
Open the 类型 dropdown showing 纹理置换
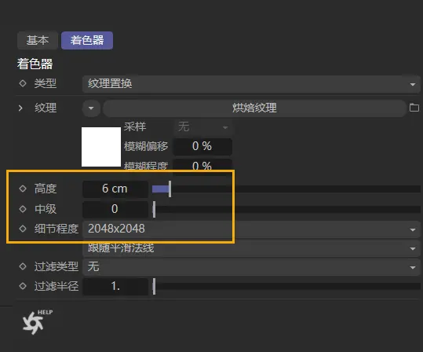pyautogui.click(x=251, y=84)
